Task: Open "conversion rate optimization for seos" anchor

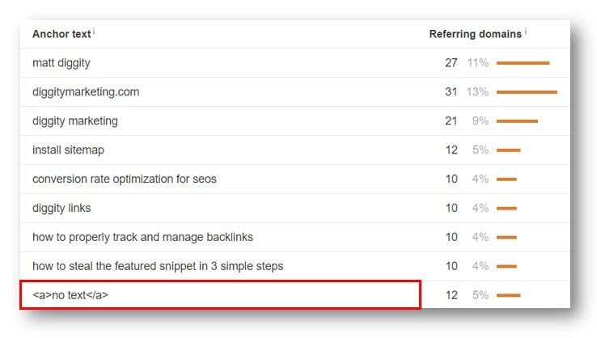Action: click(x=124, y=179)
